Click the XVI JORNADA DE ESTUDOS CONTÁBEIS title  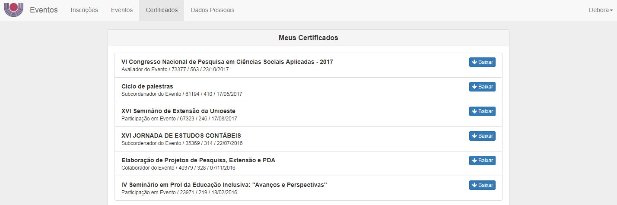pyautogui.click(x=181, y=136)
